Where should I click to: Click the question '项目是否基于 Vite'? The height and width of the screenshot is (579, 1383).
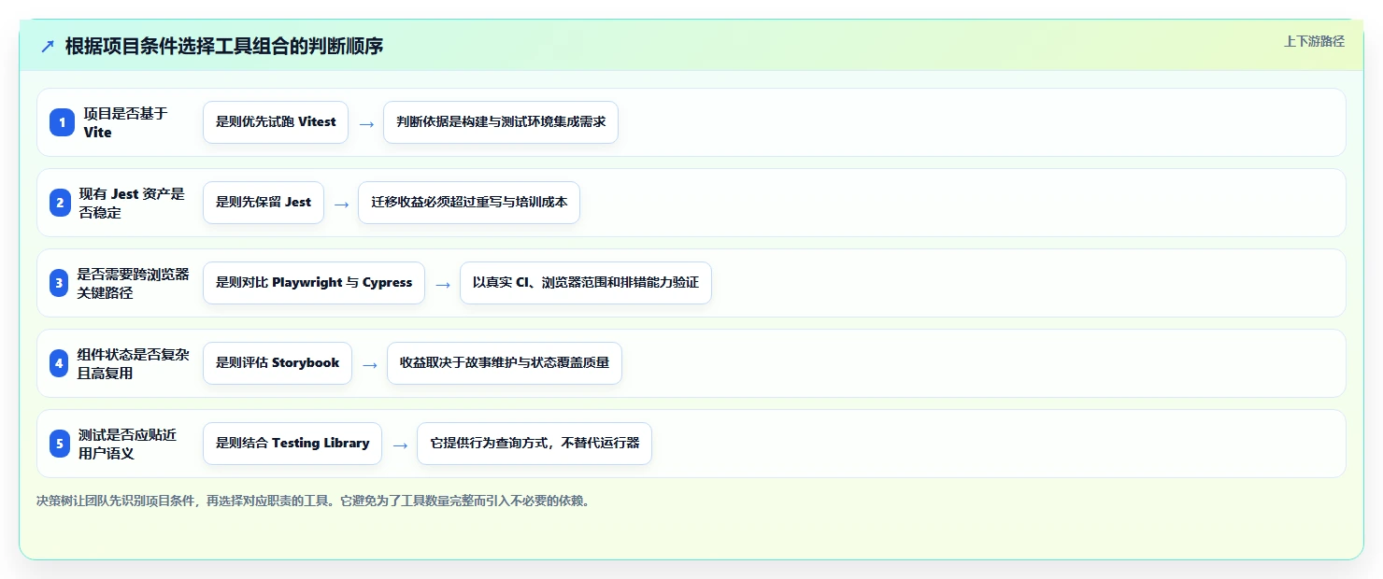click(x=125, y=122)
